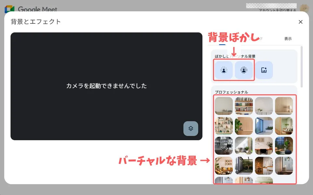The height and width of the screenshot is (195, 313).
Task: Choose dark library with lounge chair background
Action: [224, 146]
